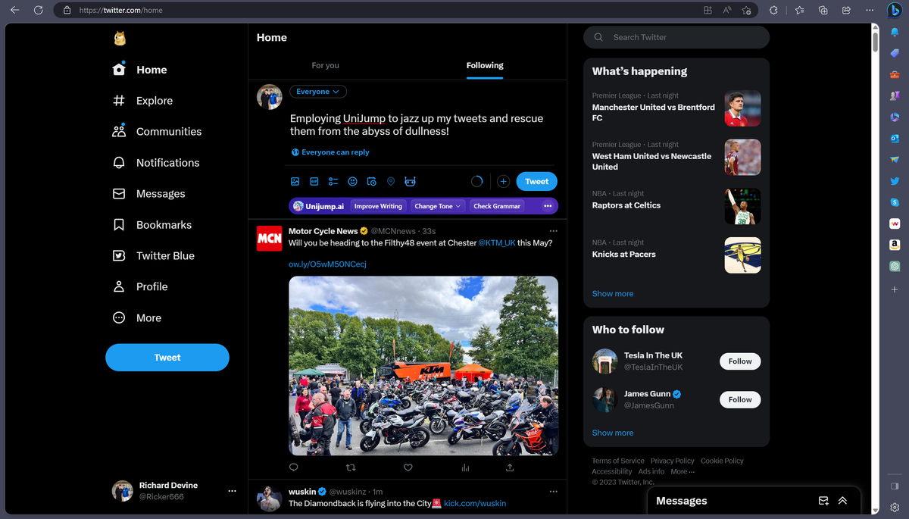The width and height of the screenshot is (909, 519).
Task: Open Amazon shortcut in Edge sidebar
Action: pyautogui.click(x=895, y=245)
